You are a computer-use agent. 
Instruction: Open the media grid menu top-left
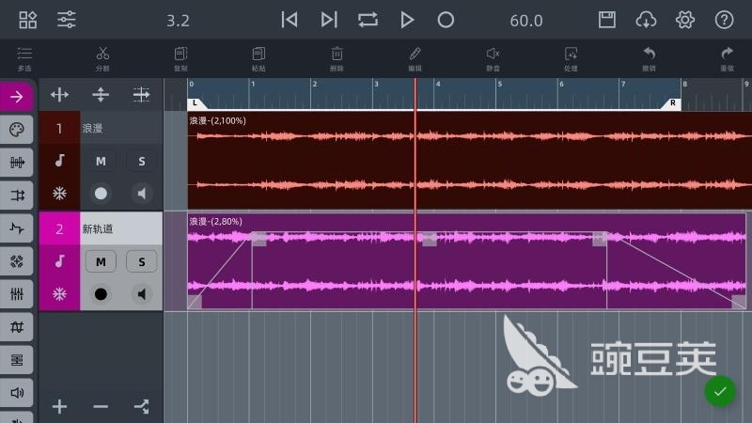coord(27,20)
